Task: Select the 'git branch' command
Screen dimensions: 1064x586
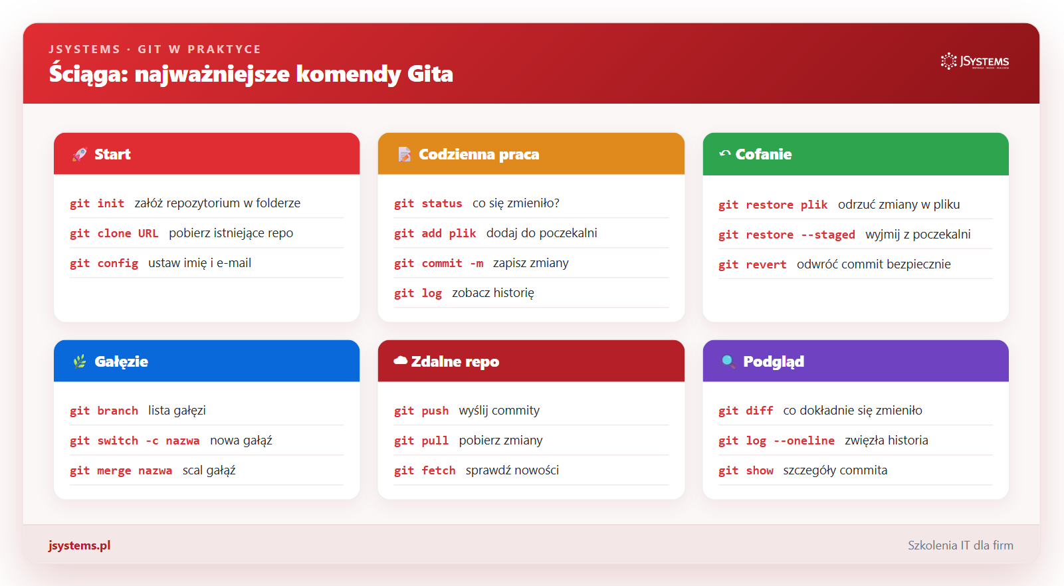Action: pyautogui.click(x=104, y=411)
